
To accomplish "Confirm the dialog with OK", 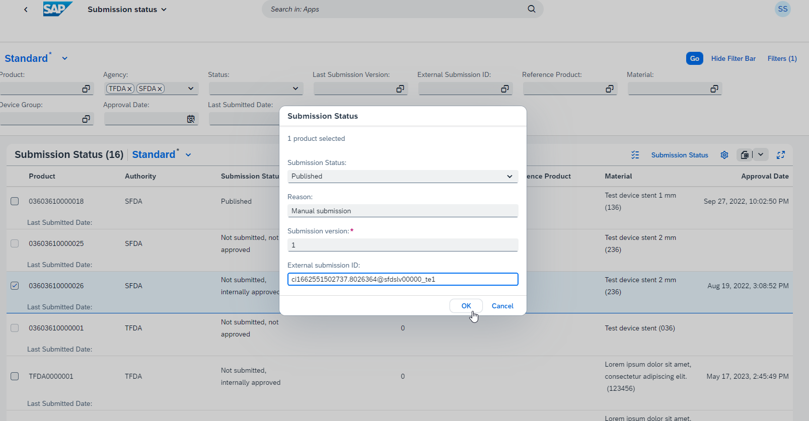I will click(x=466, y=306).
